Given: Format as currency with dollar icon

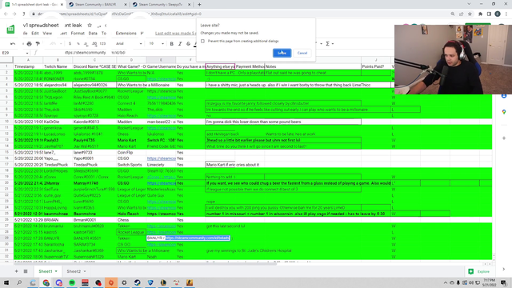Looking at the screenshot, I should (x=70, y=43).
